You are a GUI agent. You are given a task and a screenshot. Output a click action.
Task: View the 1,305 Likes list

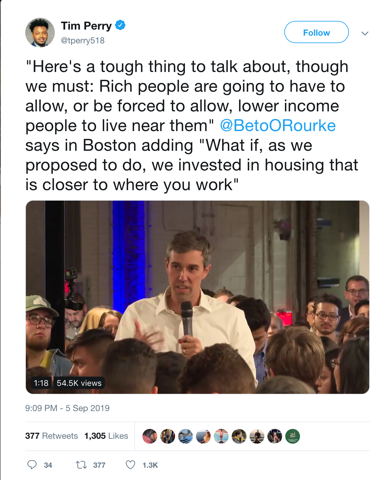point(106,436)
